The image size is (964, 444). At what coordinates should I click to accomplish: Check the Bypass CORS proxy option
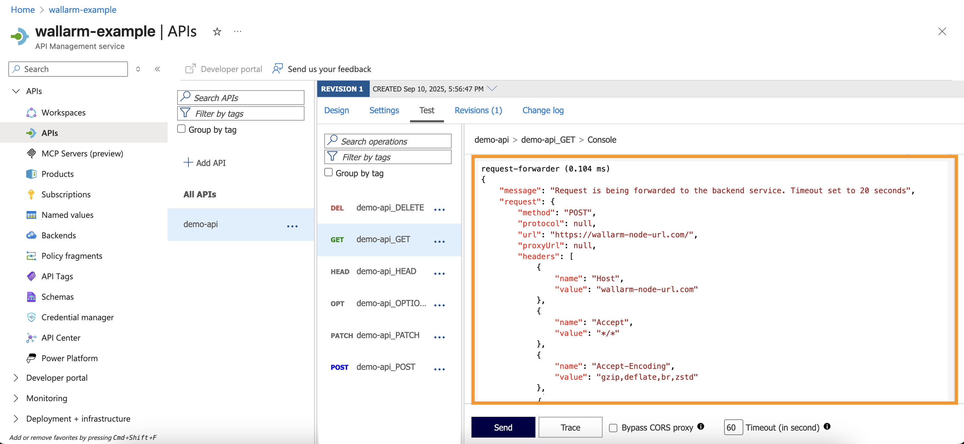pos(613,427)
